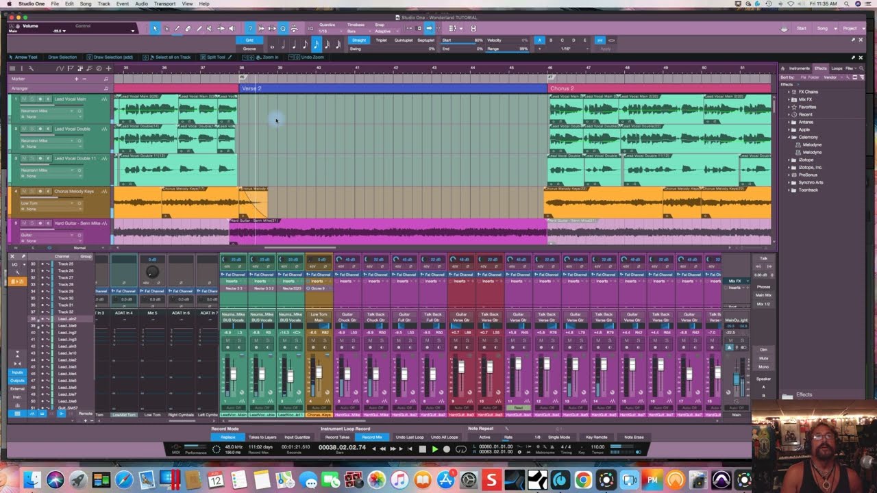This screenshot has height=493, width=877.
Task: Adjust mixer fader on channel 1
Action: 233,373
